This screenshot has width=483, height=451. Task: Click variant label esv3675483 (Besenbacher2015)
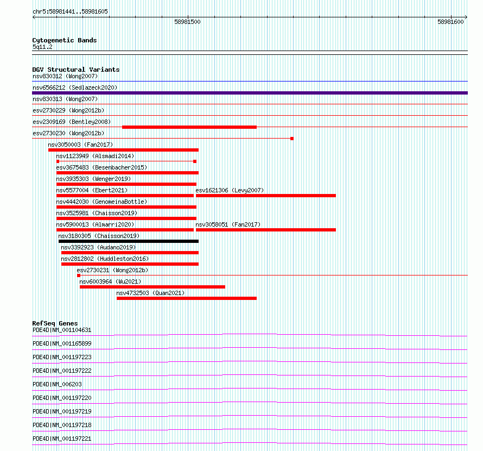pyautogui.click(x=101, y=167)
